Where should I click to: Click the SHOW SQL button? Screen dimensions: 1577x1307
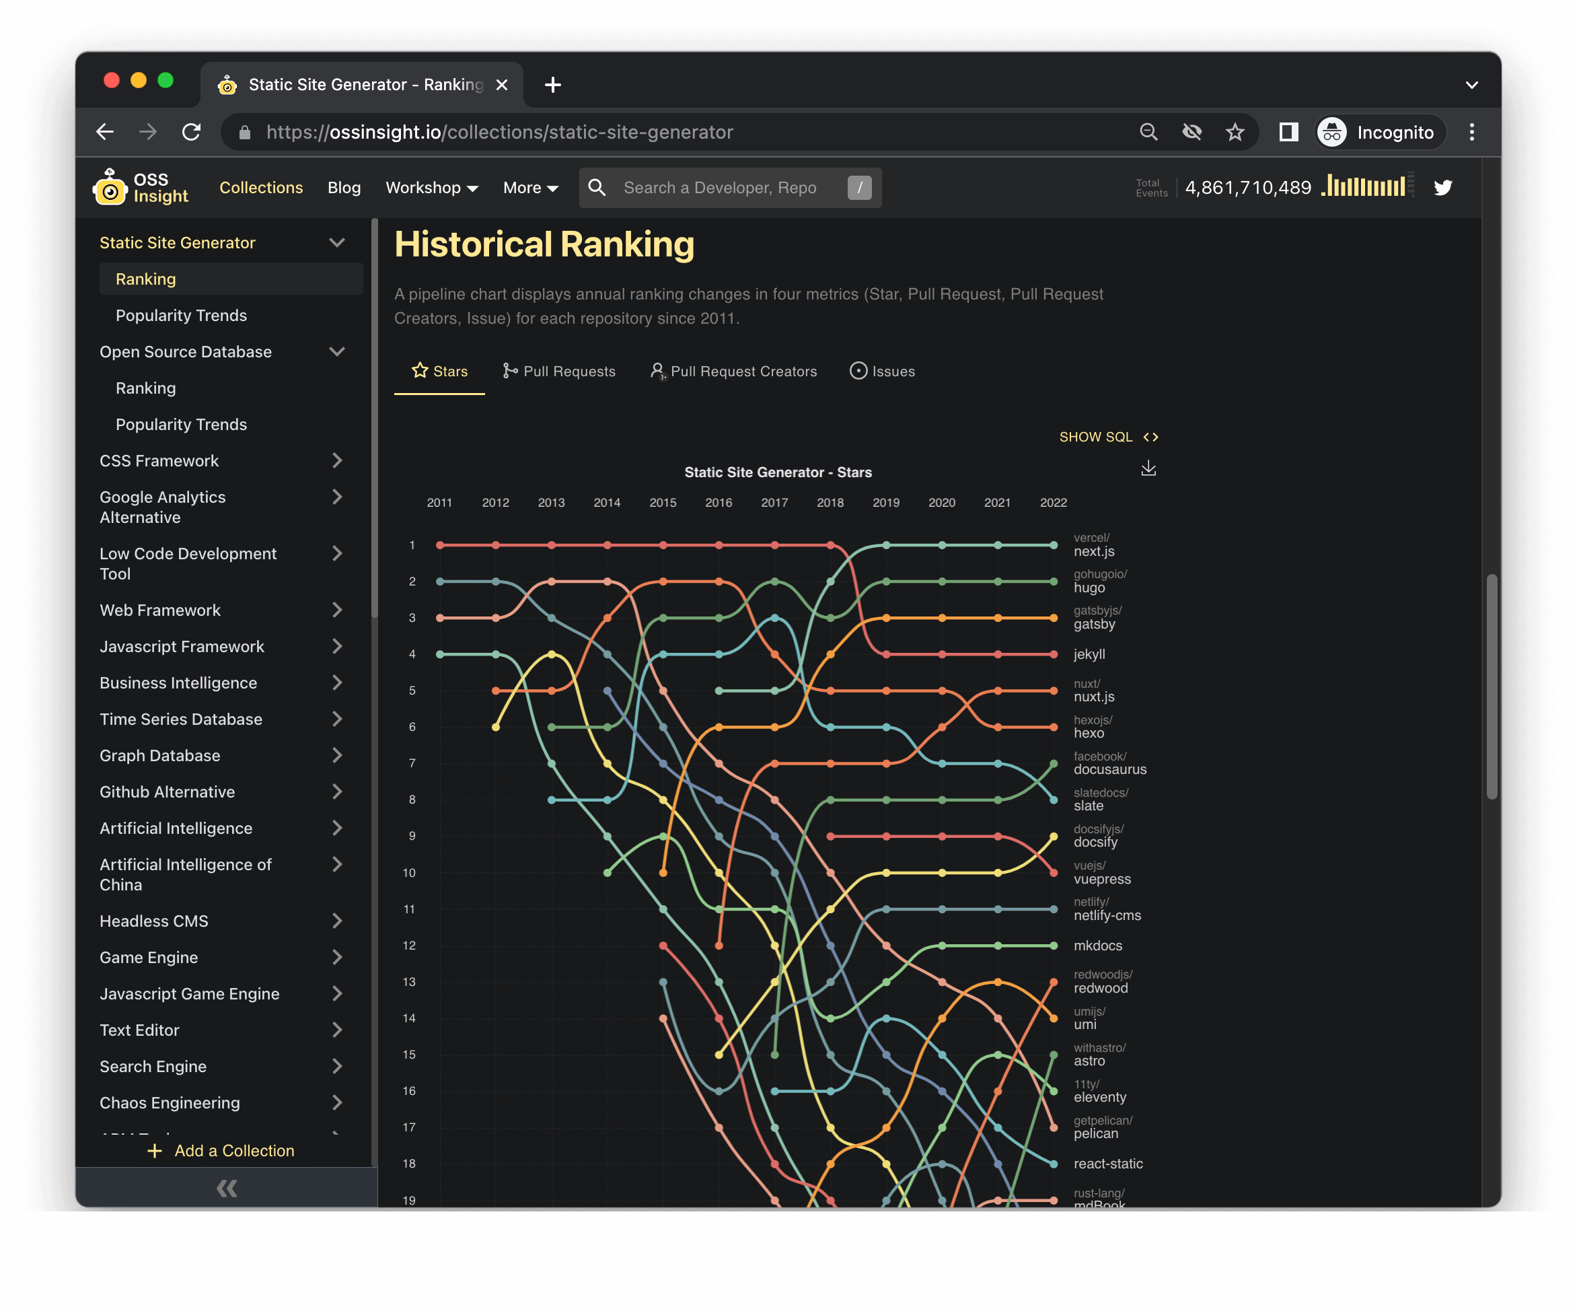(1108, 437)
